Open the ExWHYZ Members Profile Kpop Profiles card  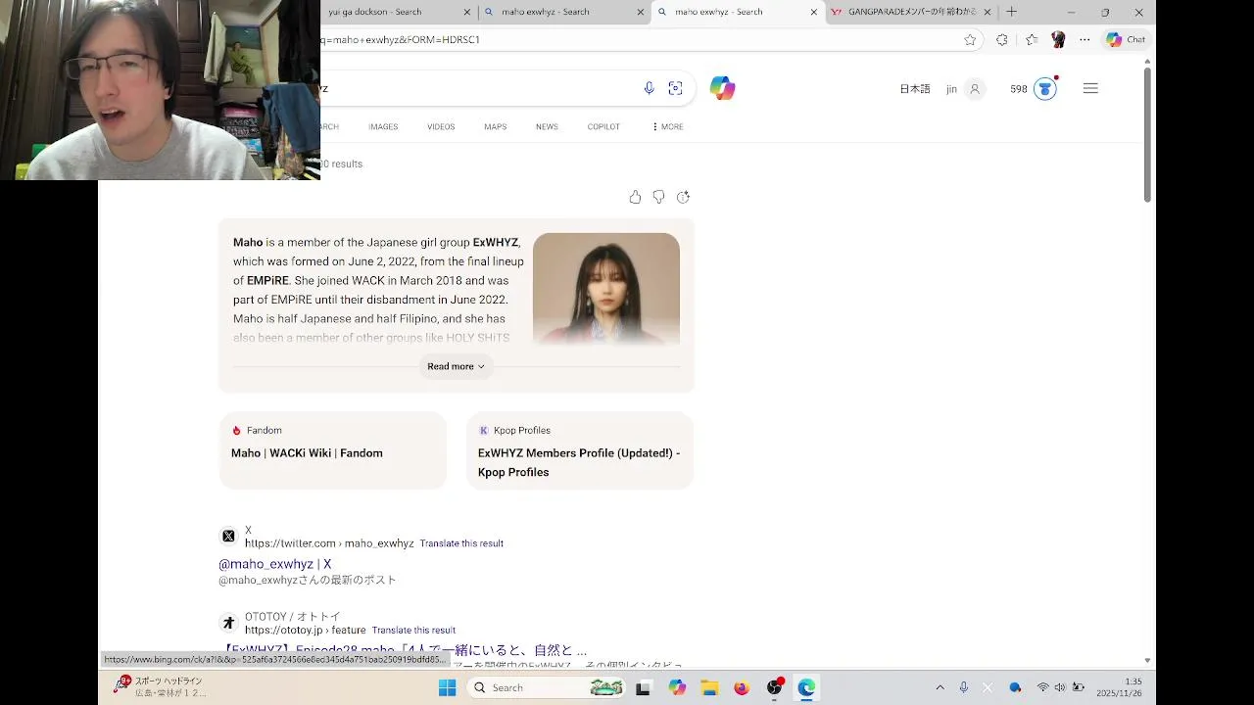point(580,450)
